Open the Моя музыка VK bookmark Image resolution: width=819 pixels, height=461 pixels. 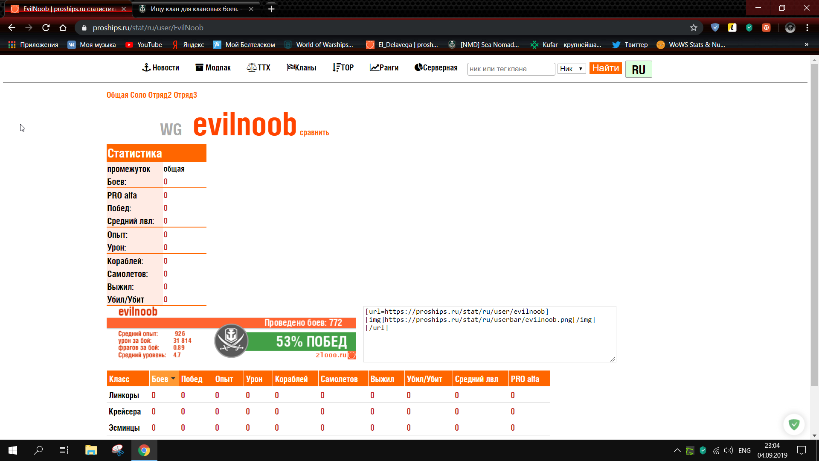(x=92, y=45)
